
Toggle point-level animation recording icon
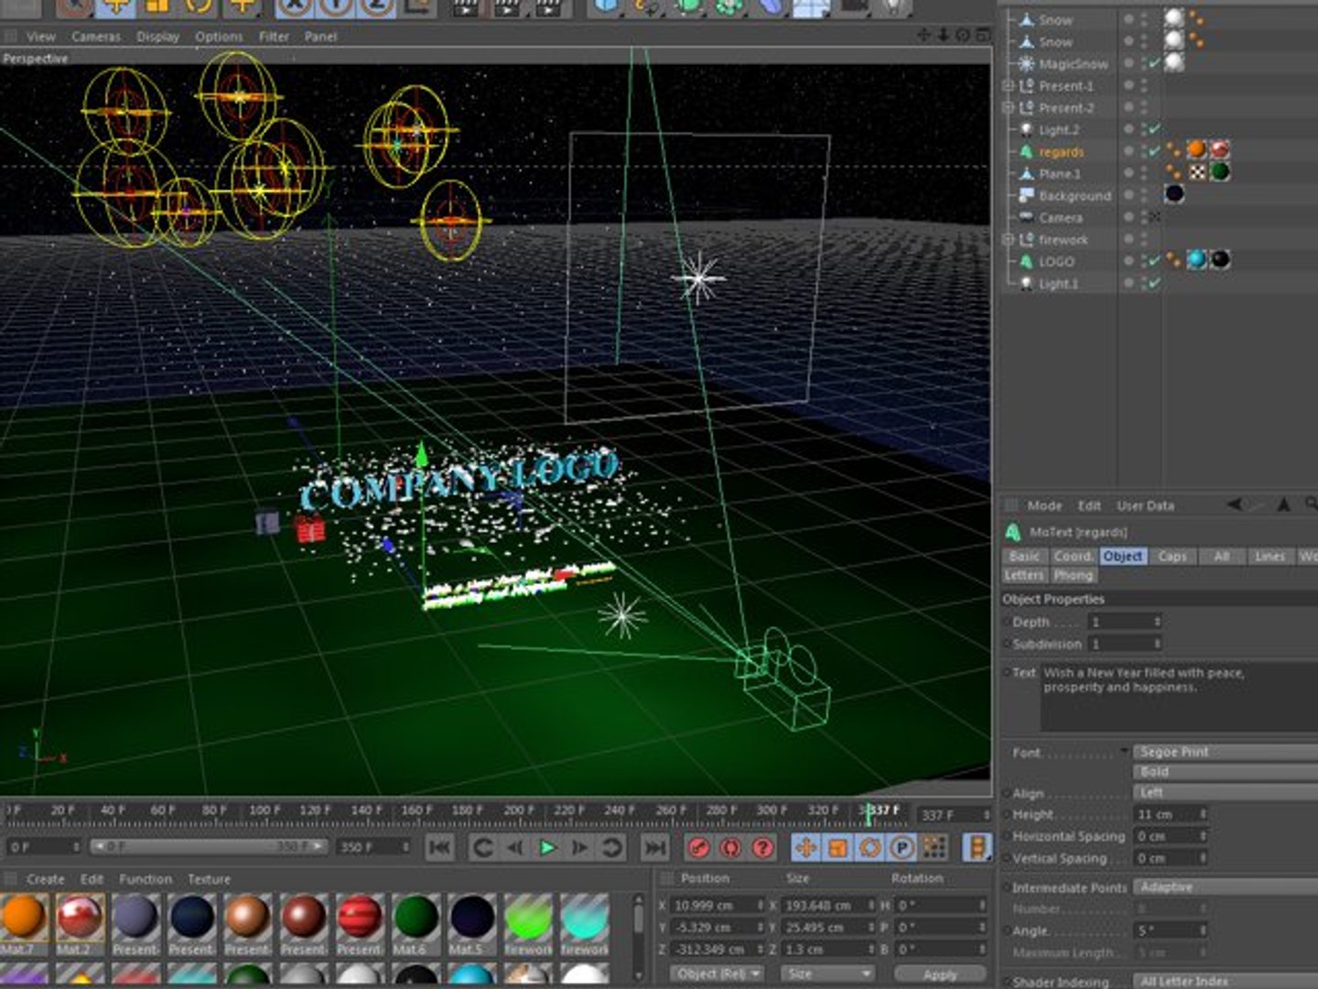click(x=934, y=848)
